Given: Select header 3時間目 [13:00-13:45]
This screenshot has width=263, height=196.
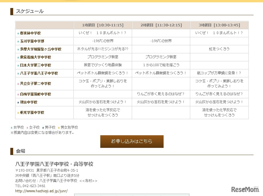Looking at the screenshot, I should point(219,25).
